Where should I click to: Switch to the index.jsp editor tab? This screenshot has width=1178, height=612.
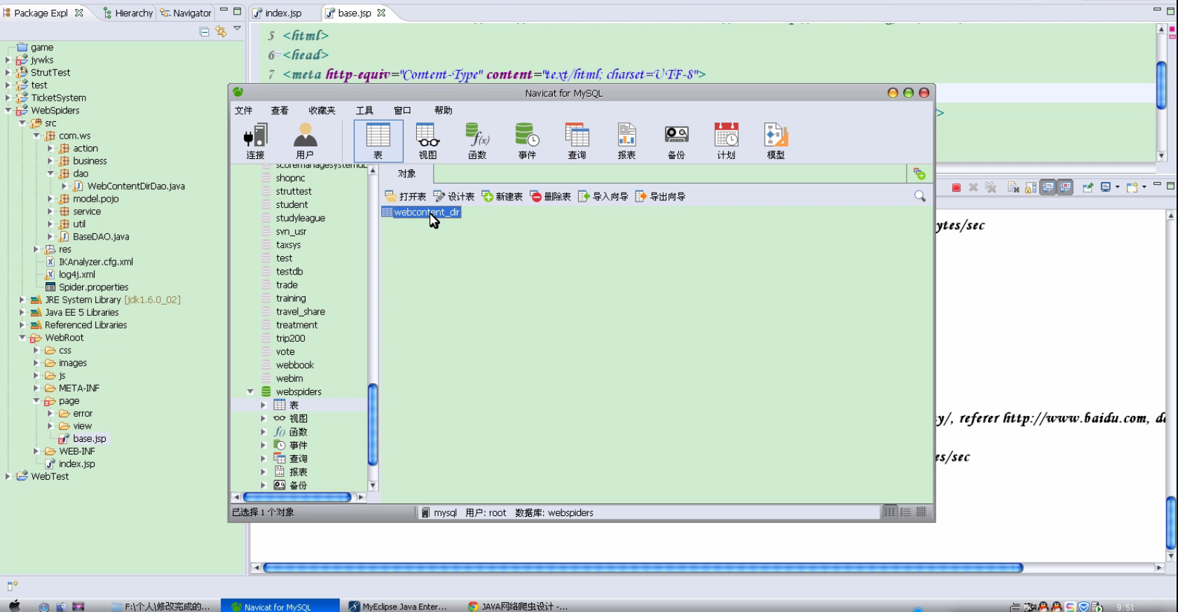click(278, 13)
